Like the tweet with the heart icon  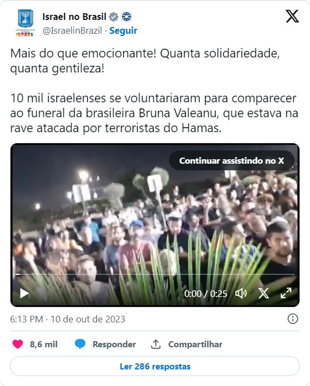pyautogui.click(x=18, y=344)
